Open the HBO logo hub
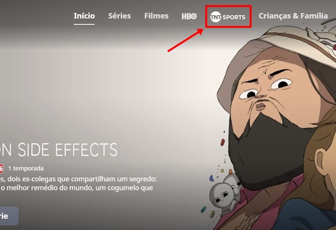336x230 pixels. coord(189,16)
